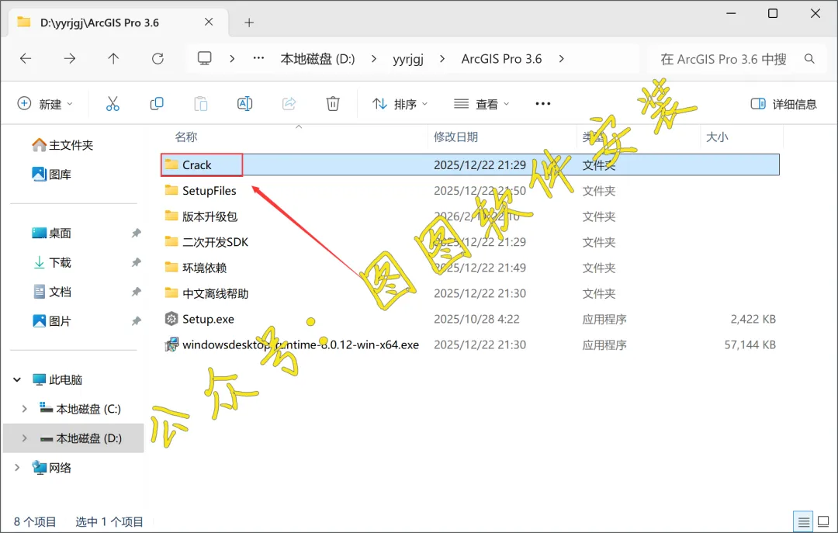Open 文档 in sidebar
The width and height of the screenshot is (838, 533).
53,292
